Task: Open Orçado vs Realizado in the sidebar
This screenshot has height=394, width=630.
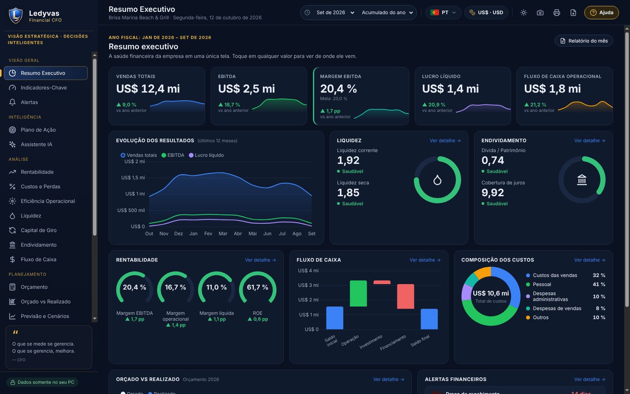Action: pos(45,302)
